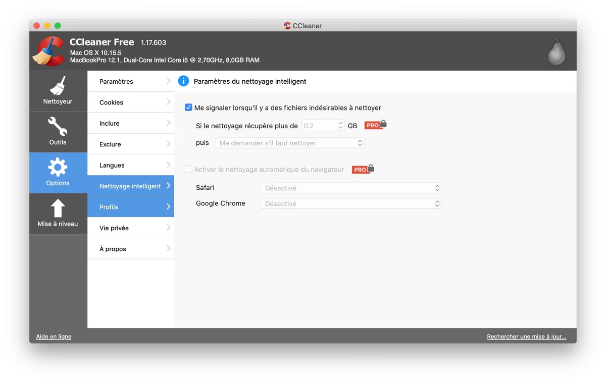Open the À propos menu item
Screen dimensions: 606x382
coord(131,249)
